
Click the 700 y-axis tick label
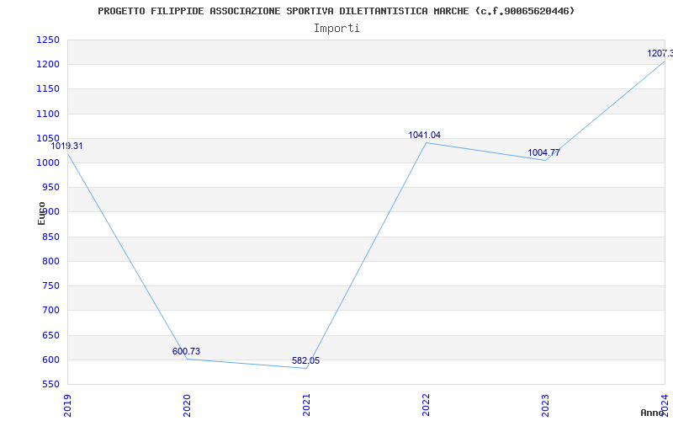50,311
